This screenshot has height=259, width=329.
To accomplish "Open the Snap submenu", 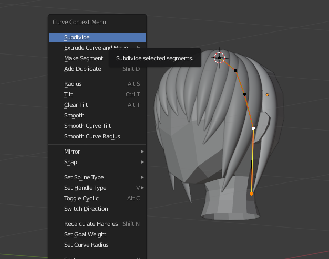I will 97,162.
